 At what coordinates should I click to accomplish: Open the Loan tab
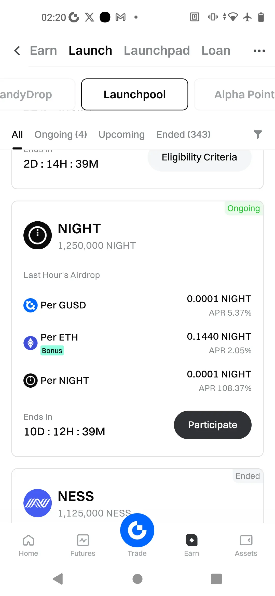tap(216, 51)
